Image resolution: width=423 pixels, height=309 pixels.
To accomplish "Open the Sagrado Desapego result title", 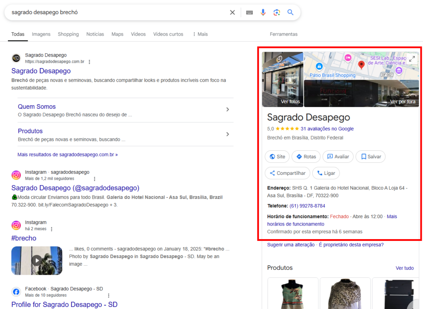I will pyautogui.click(x=41, y=71).
